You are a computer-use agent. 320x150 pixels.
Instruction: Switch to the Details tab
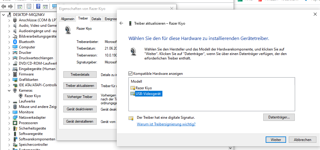coord(96,19)
